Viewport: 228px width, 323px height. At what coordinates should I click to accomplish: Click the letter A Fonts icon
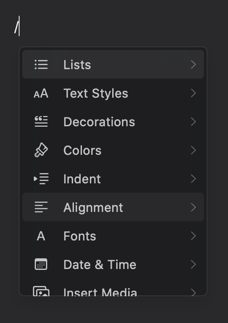click(41, 236)
